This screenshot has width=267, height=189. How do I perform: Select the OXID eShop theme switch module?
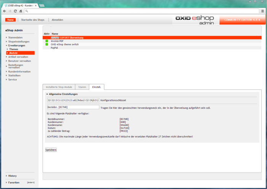coord(65,44)
